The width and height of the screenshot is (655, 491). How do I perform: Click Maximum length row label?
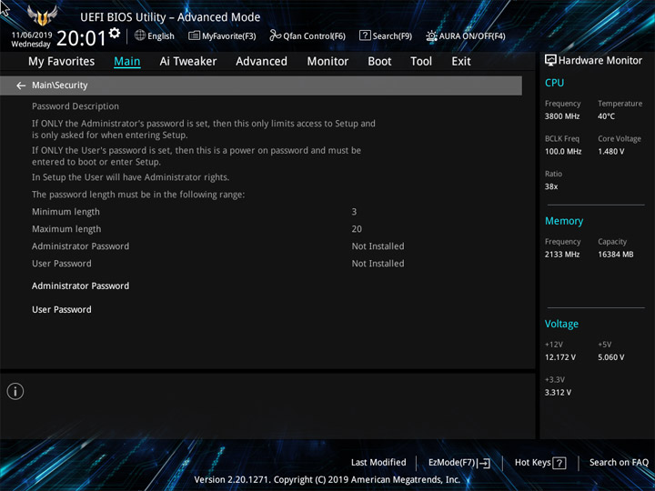(66, 229)
